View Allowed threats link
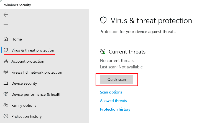202x123 pixels. (113, 101)
